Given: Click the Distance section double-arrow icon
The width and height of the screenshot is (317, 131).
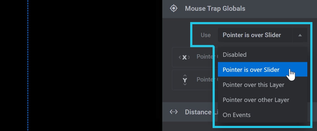Looking at the screenshot, I should tap(174, 112).
